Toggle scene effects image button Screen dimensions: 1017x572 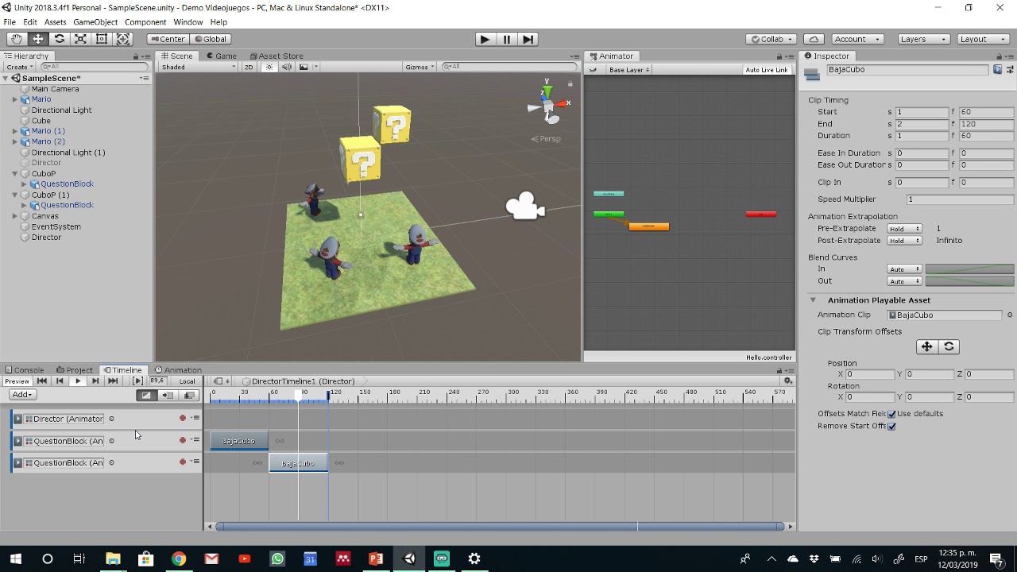(304, 67)
